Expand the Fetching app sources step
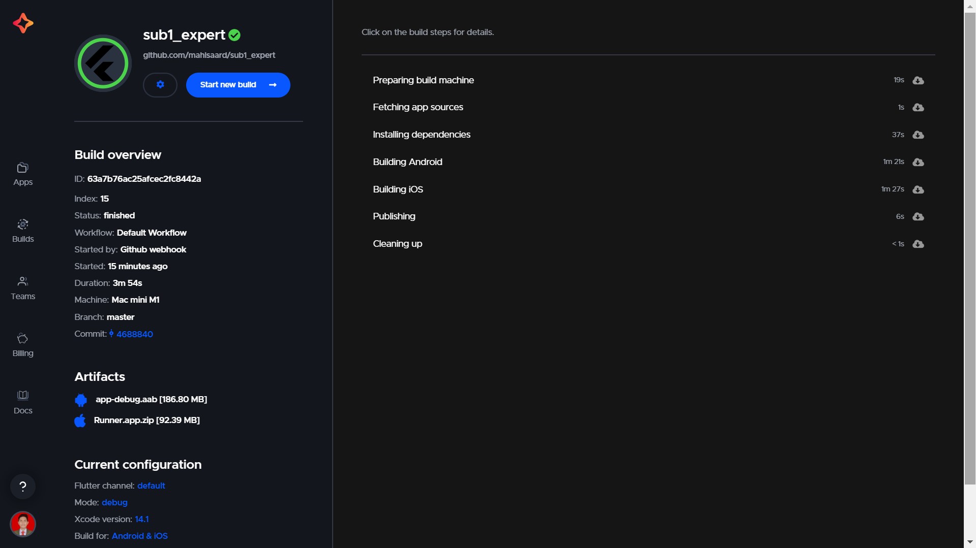 coord(418,107)
